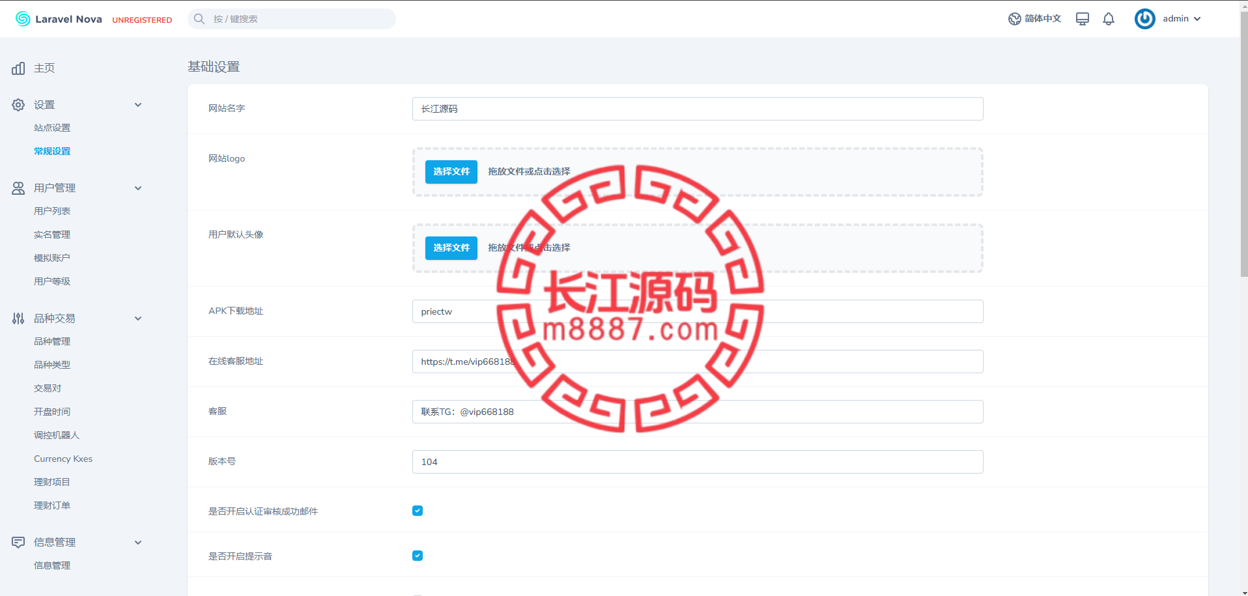Screen dimensions: 1248x596
Task: Focus the APK下载地址 input field
Action: (x=698, y=311)
